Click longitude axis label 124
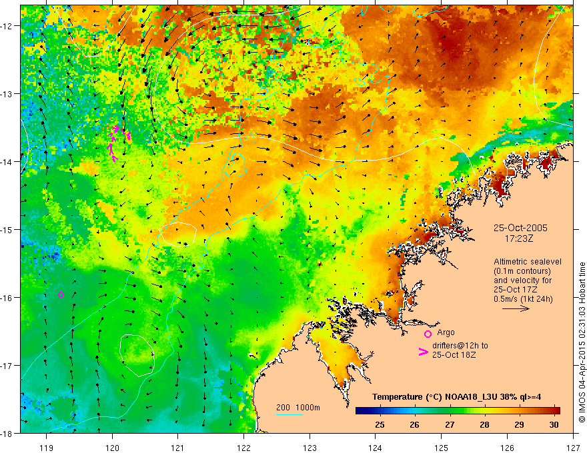587x453 pixels. pyautogui.click(x=375, y=448)
